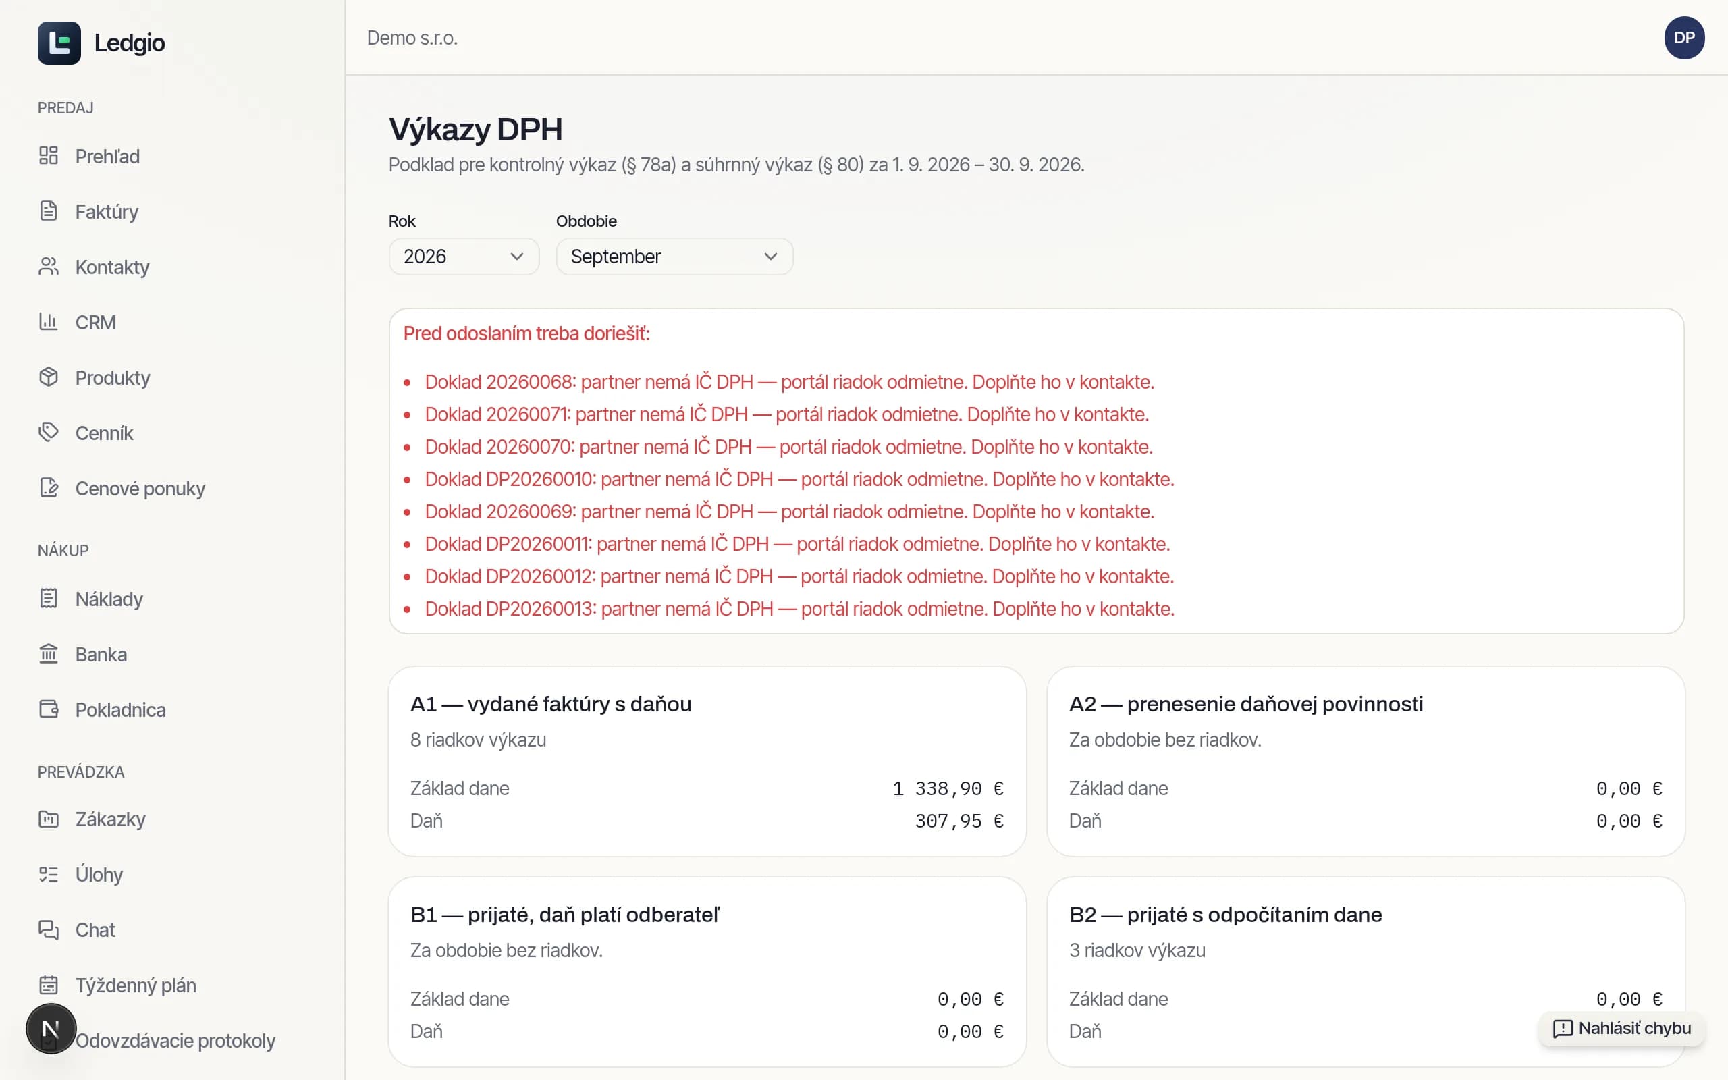Open the DP user avatar
This screenshot has width=1728, height=1080.
click(x=1684, y=38)
